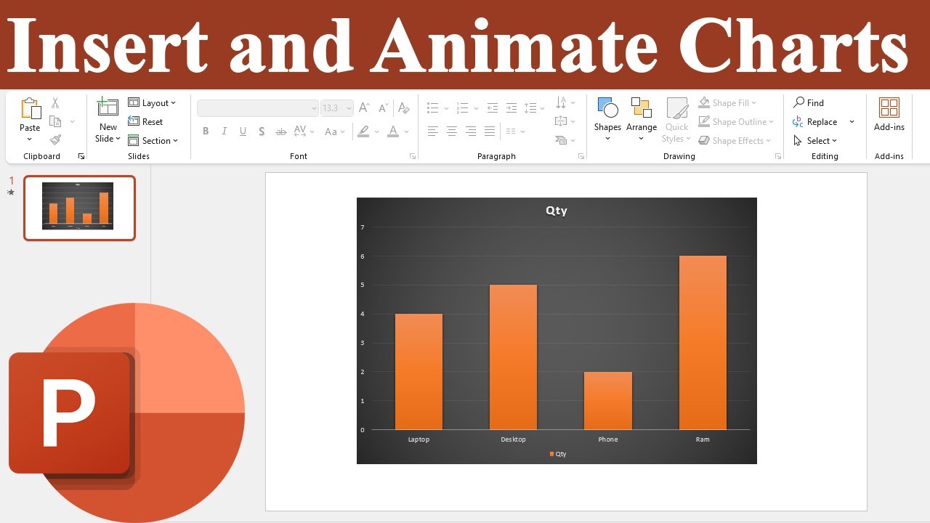Click the Line Spacing icon
This screenshot has width=930, height=523.
click(x=530, y=108)
